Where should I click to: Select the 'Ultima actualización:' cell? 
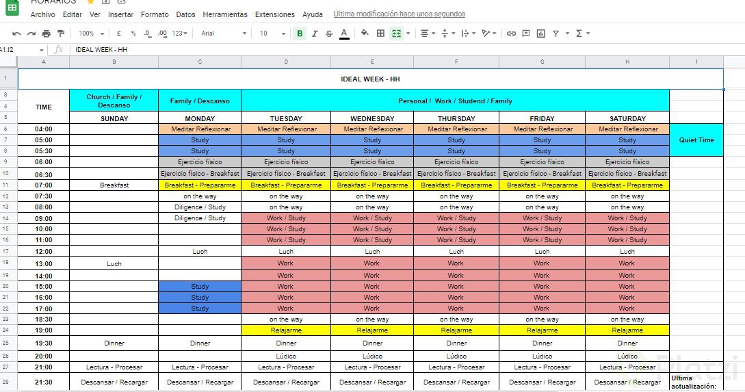pyautogui.click(x=696, y=382)
